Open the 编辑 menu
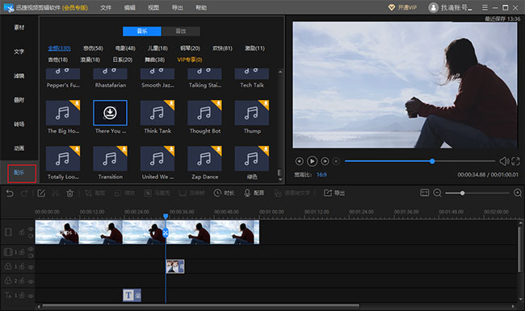The height and width of the screenshot is (311, 525). click(129, 8)
